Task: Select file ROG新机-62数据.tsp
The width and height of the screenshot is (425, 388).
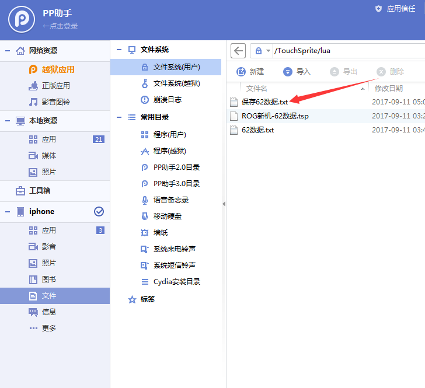Action: click(x=275, y=116)
